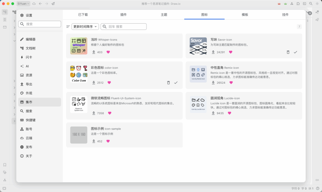
Task: Click trash icon for color-icon pack
Action: [x=169, y=83]
